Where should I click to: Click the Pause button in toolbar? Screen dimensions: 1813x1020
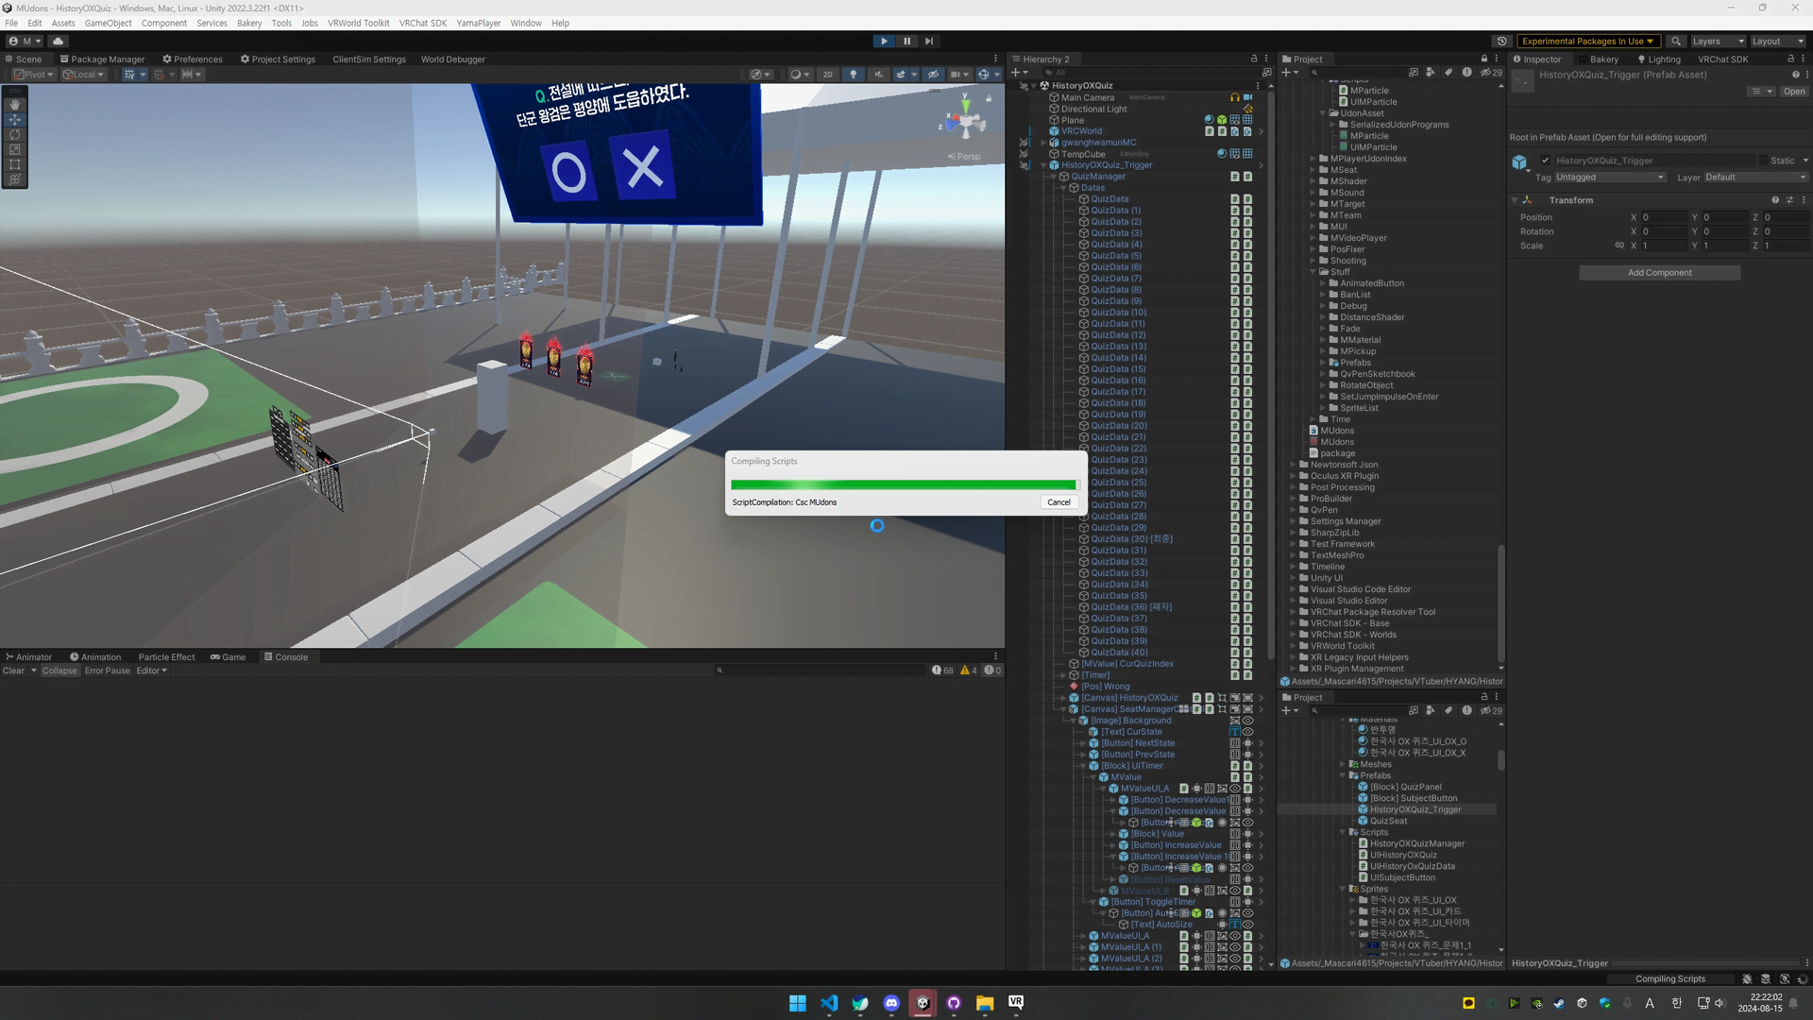(x=906, y=42)
